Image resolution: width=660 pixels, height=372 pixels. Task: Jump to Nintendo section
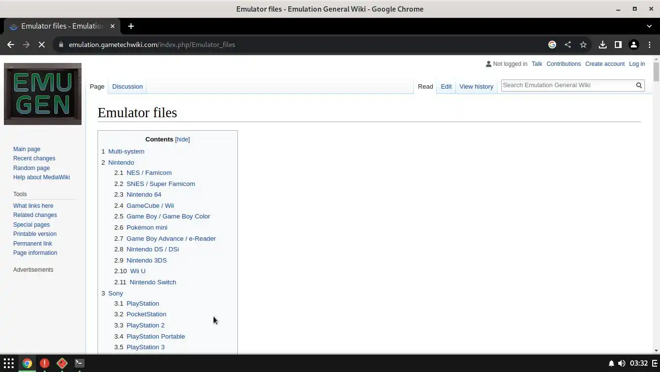tap(121, 163)
